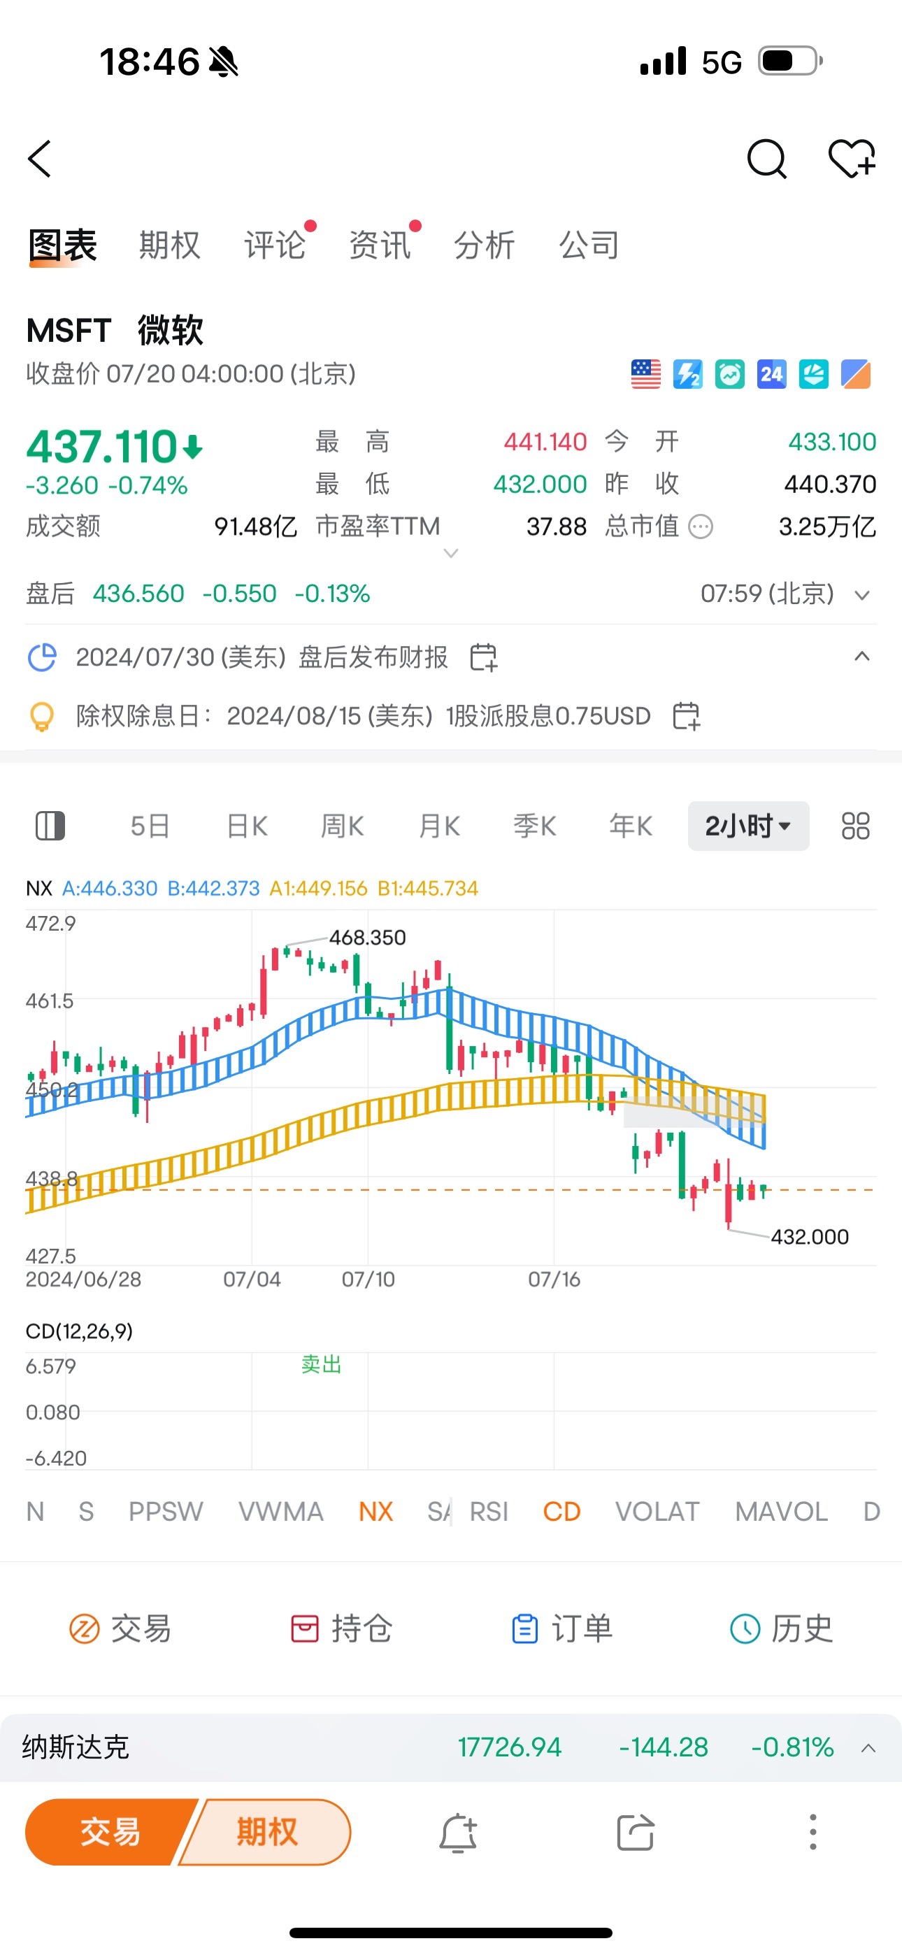Toggle the CD sub-indicator off
The image size is (902, 1955).
(x=562, y=1512)
